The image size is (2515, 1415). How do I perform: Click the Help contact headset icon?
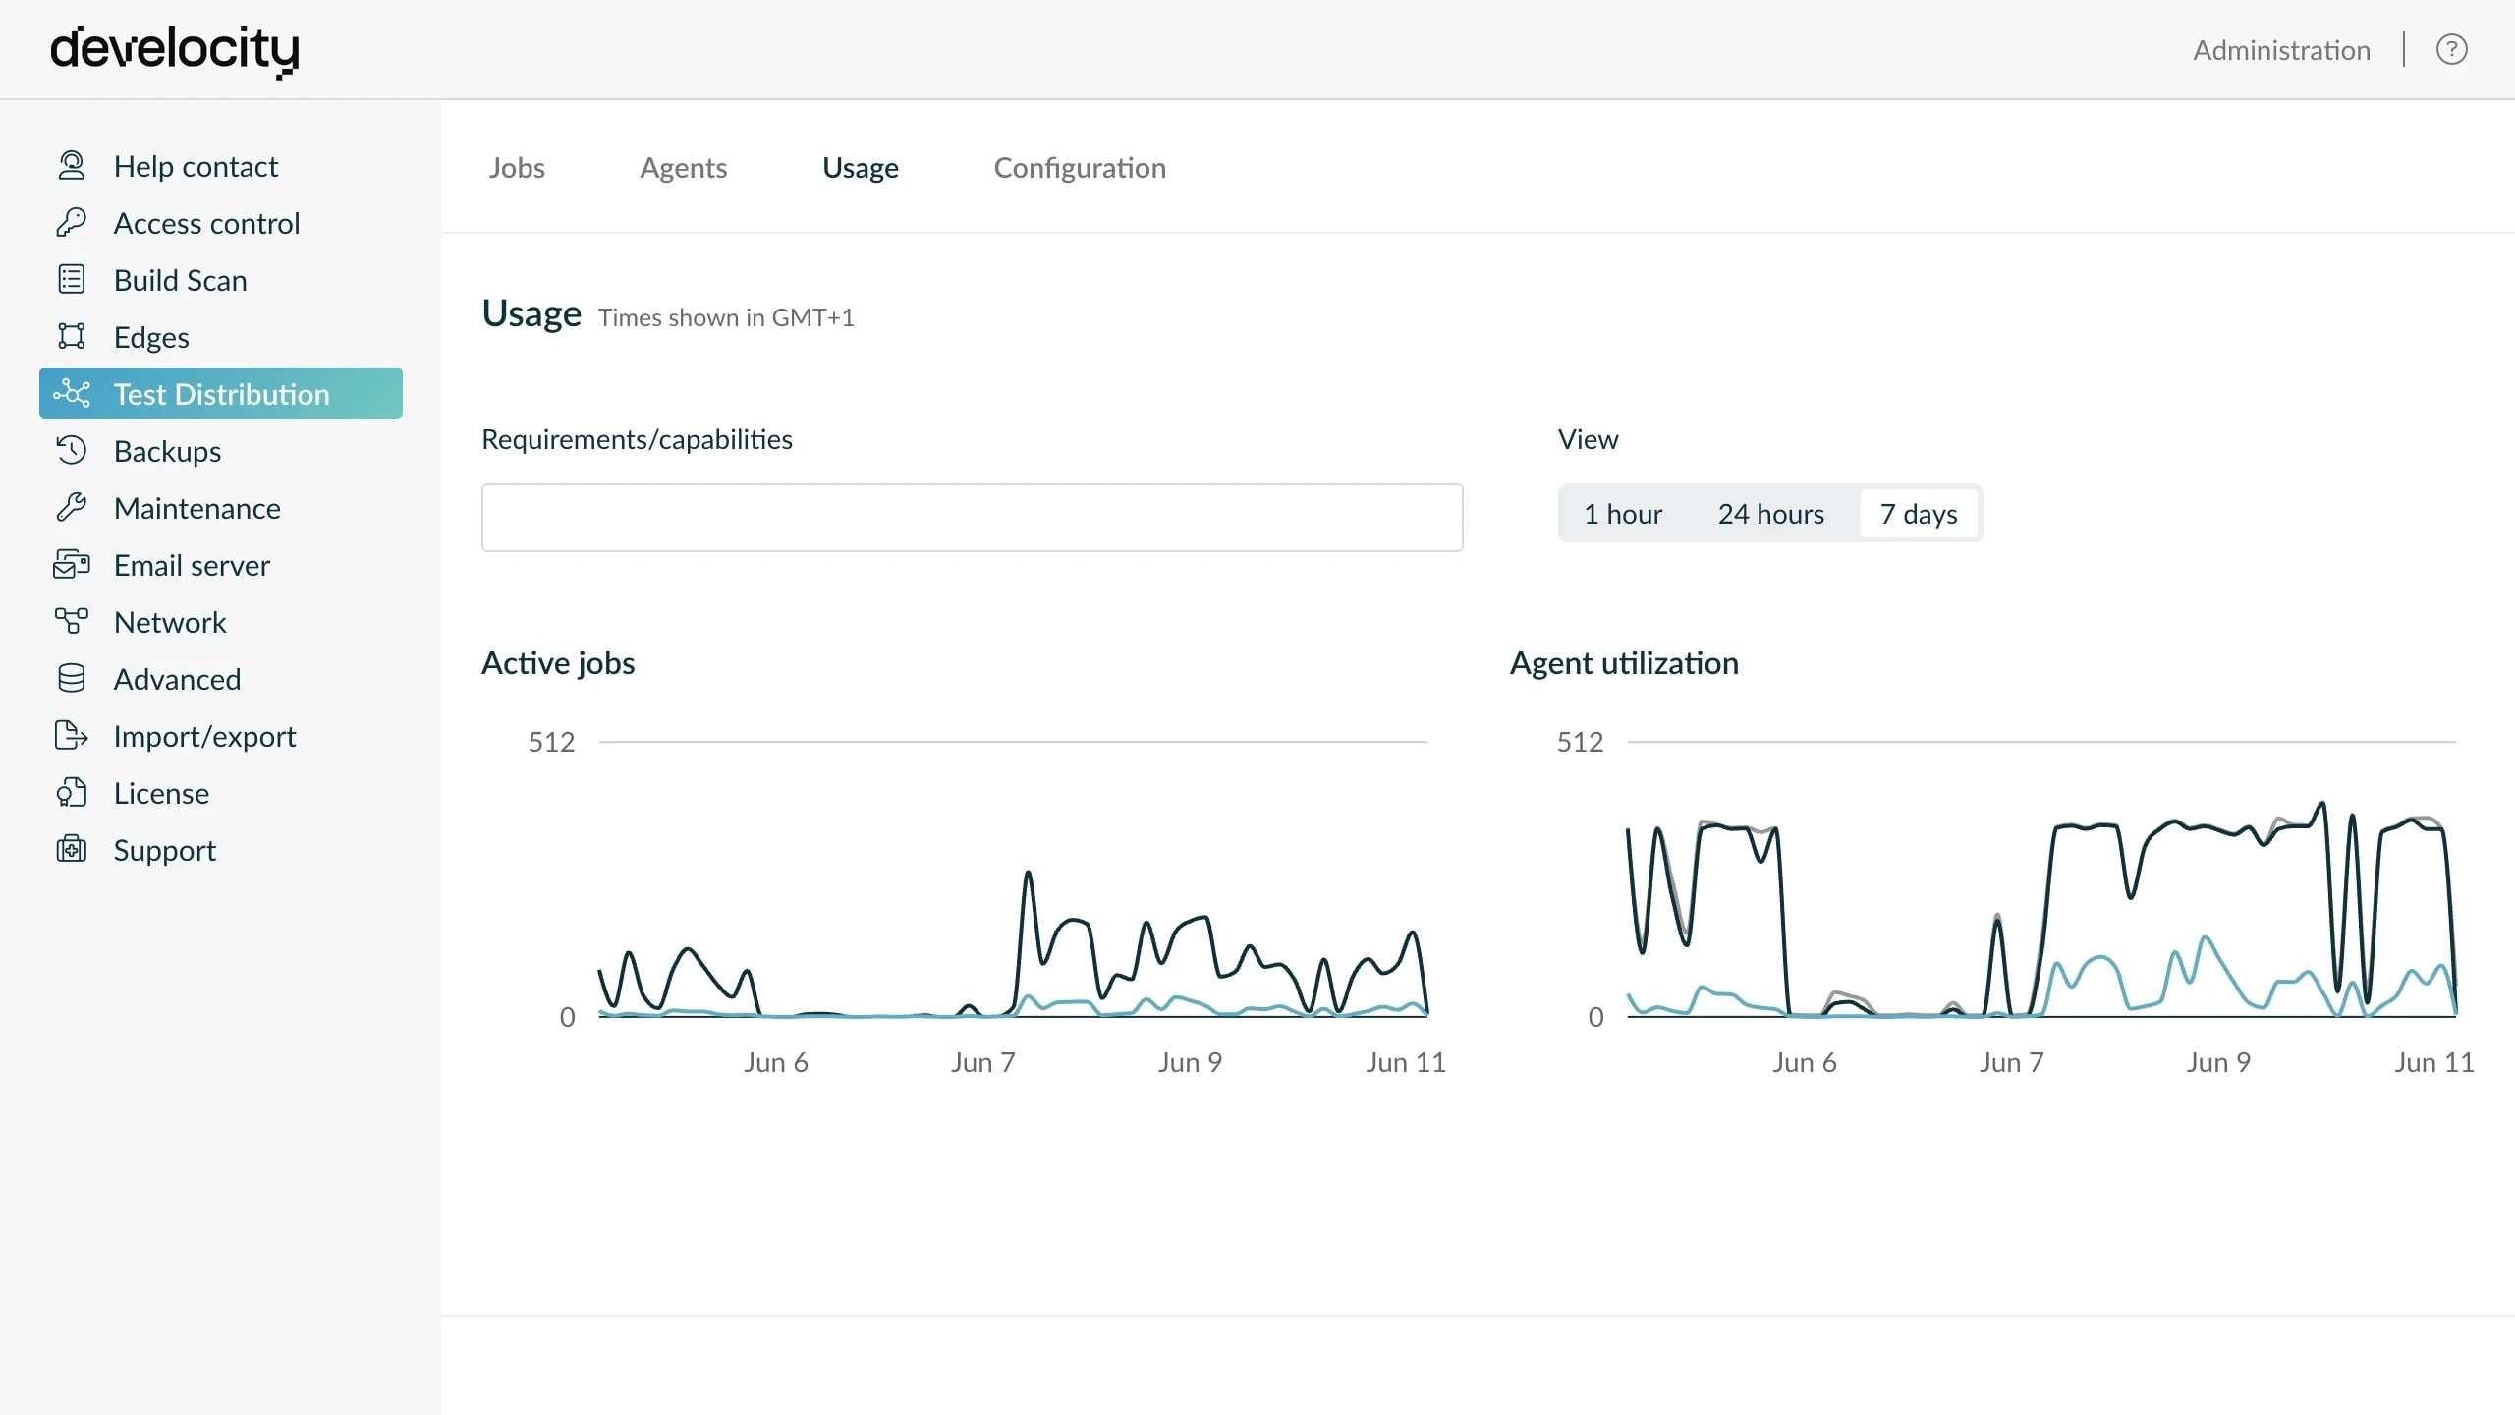tap(72, 166)
